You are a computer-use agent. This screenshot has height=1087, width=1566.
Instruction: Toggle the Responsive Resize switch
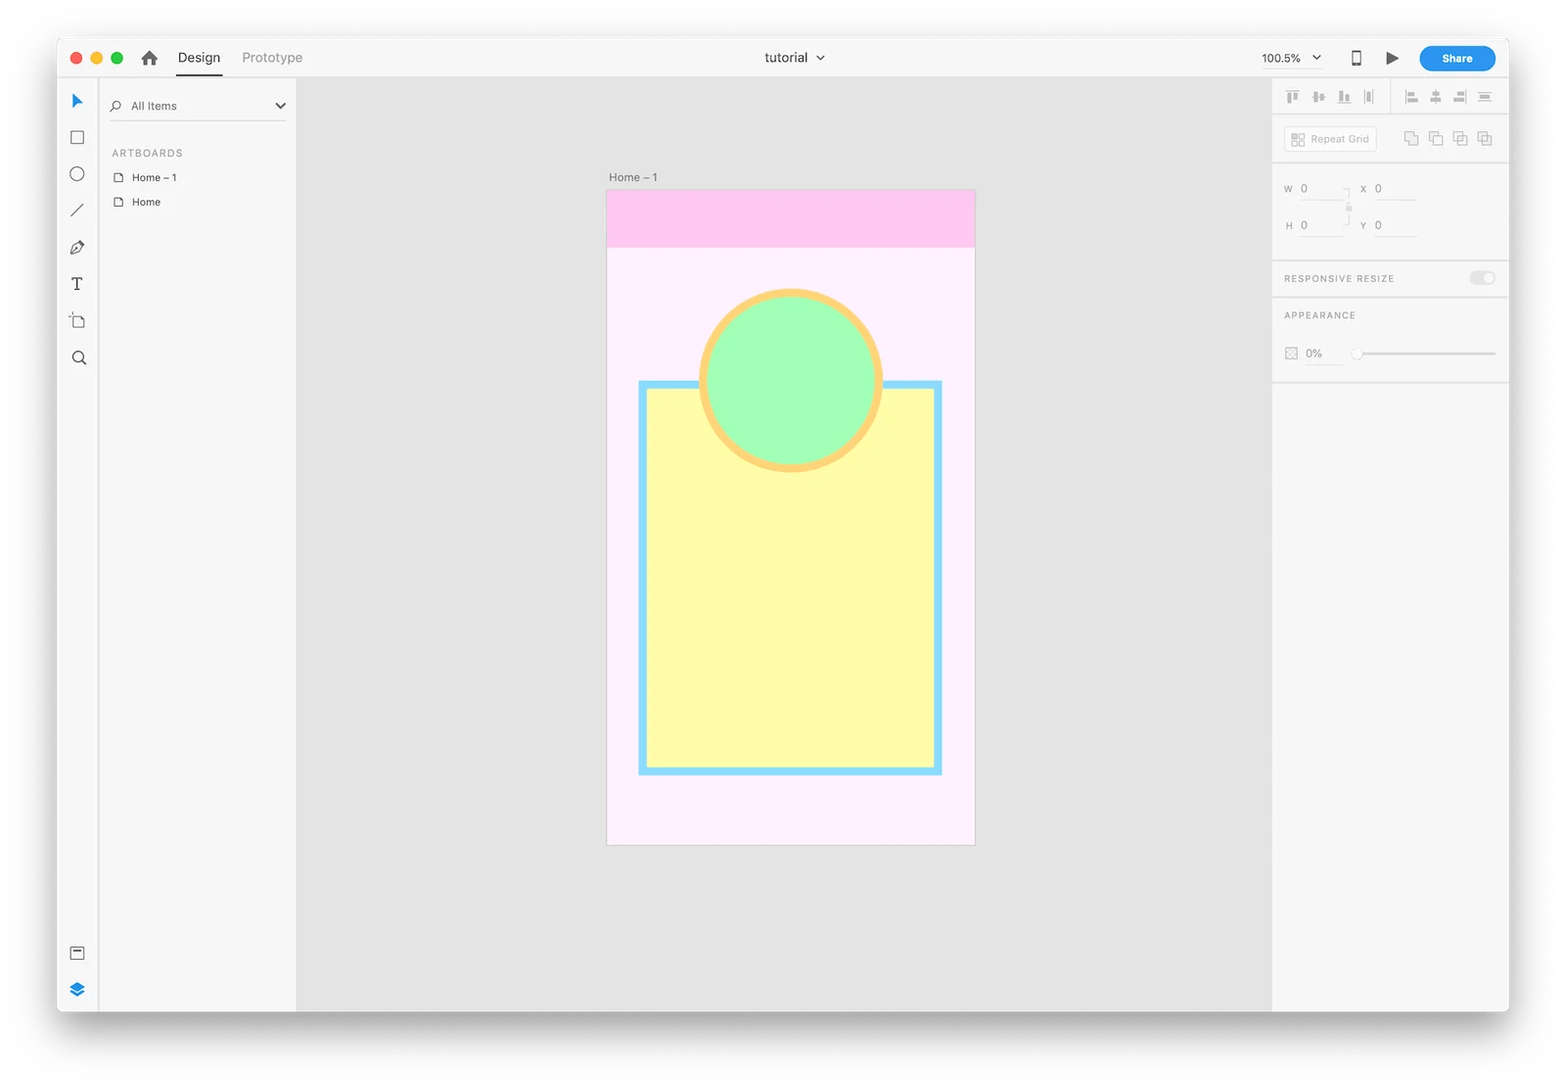tap(1482, 278)
